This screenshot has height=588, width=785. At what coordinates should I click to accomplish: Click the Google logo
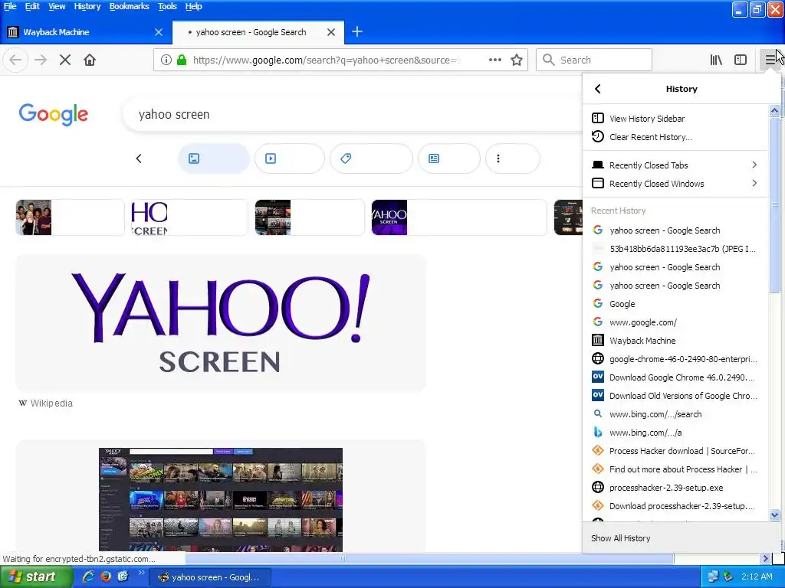point(54,115)
